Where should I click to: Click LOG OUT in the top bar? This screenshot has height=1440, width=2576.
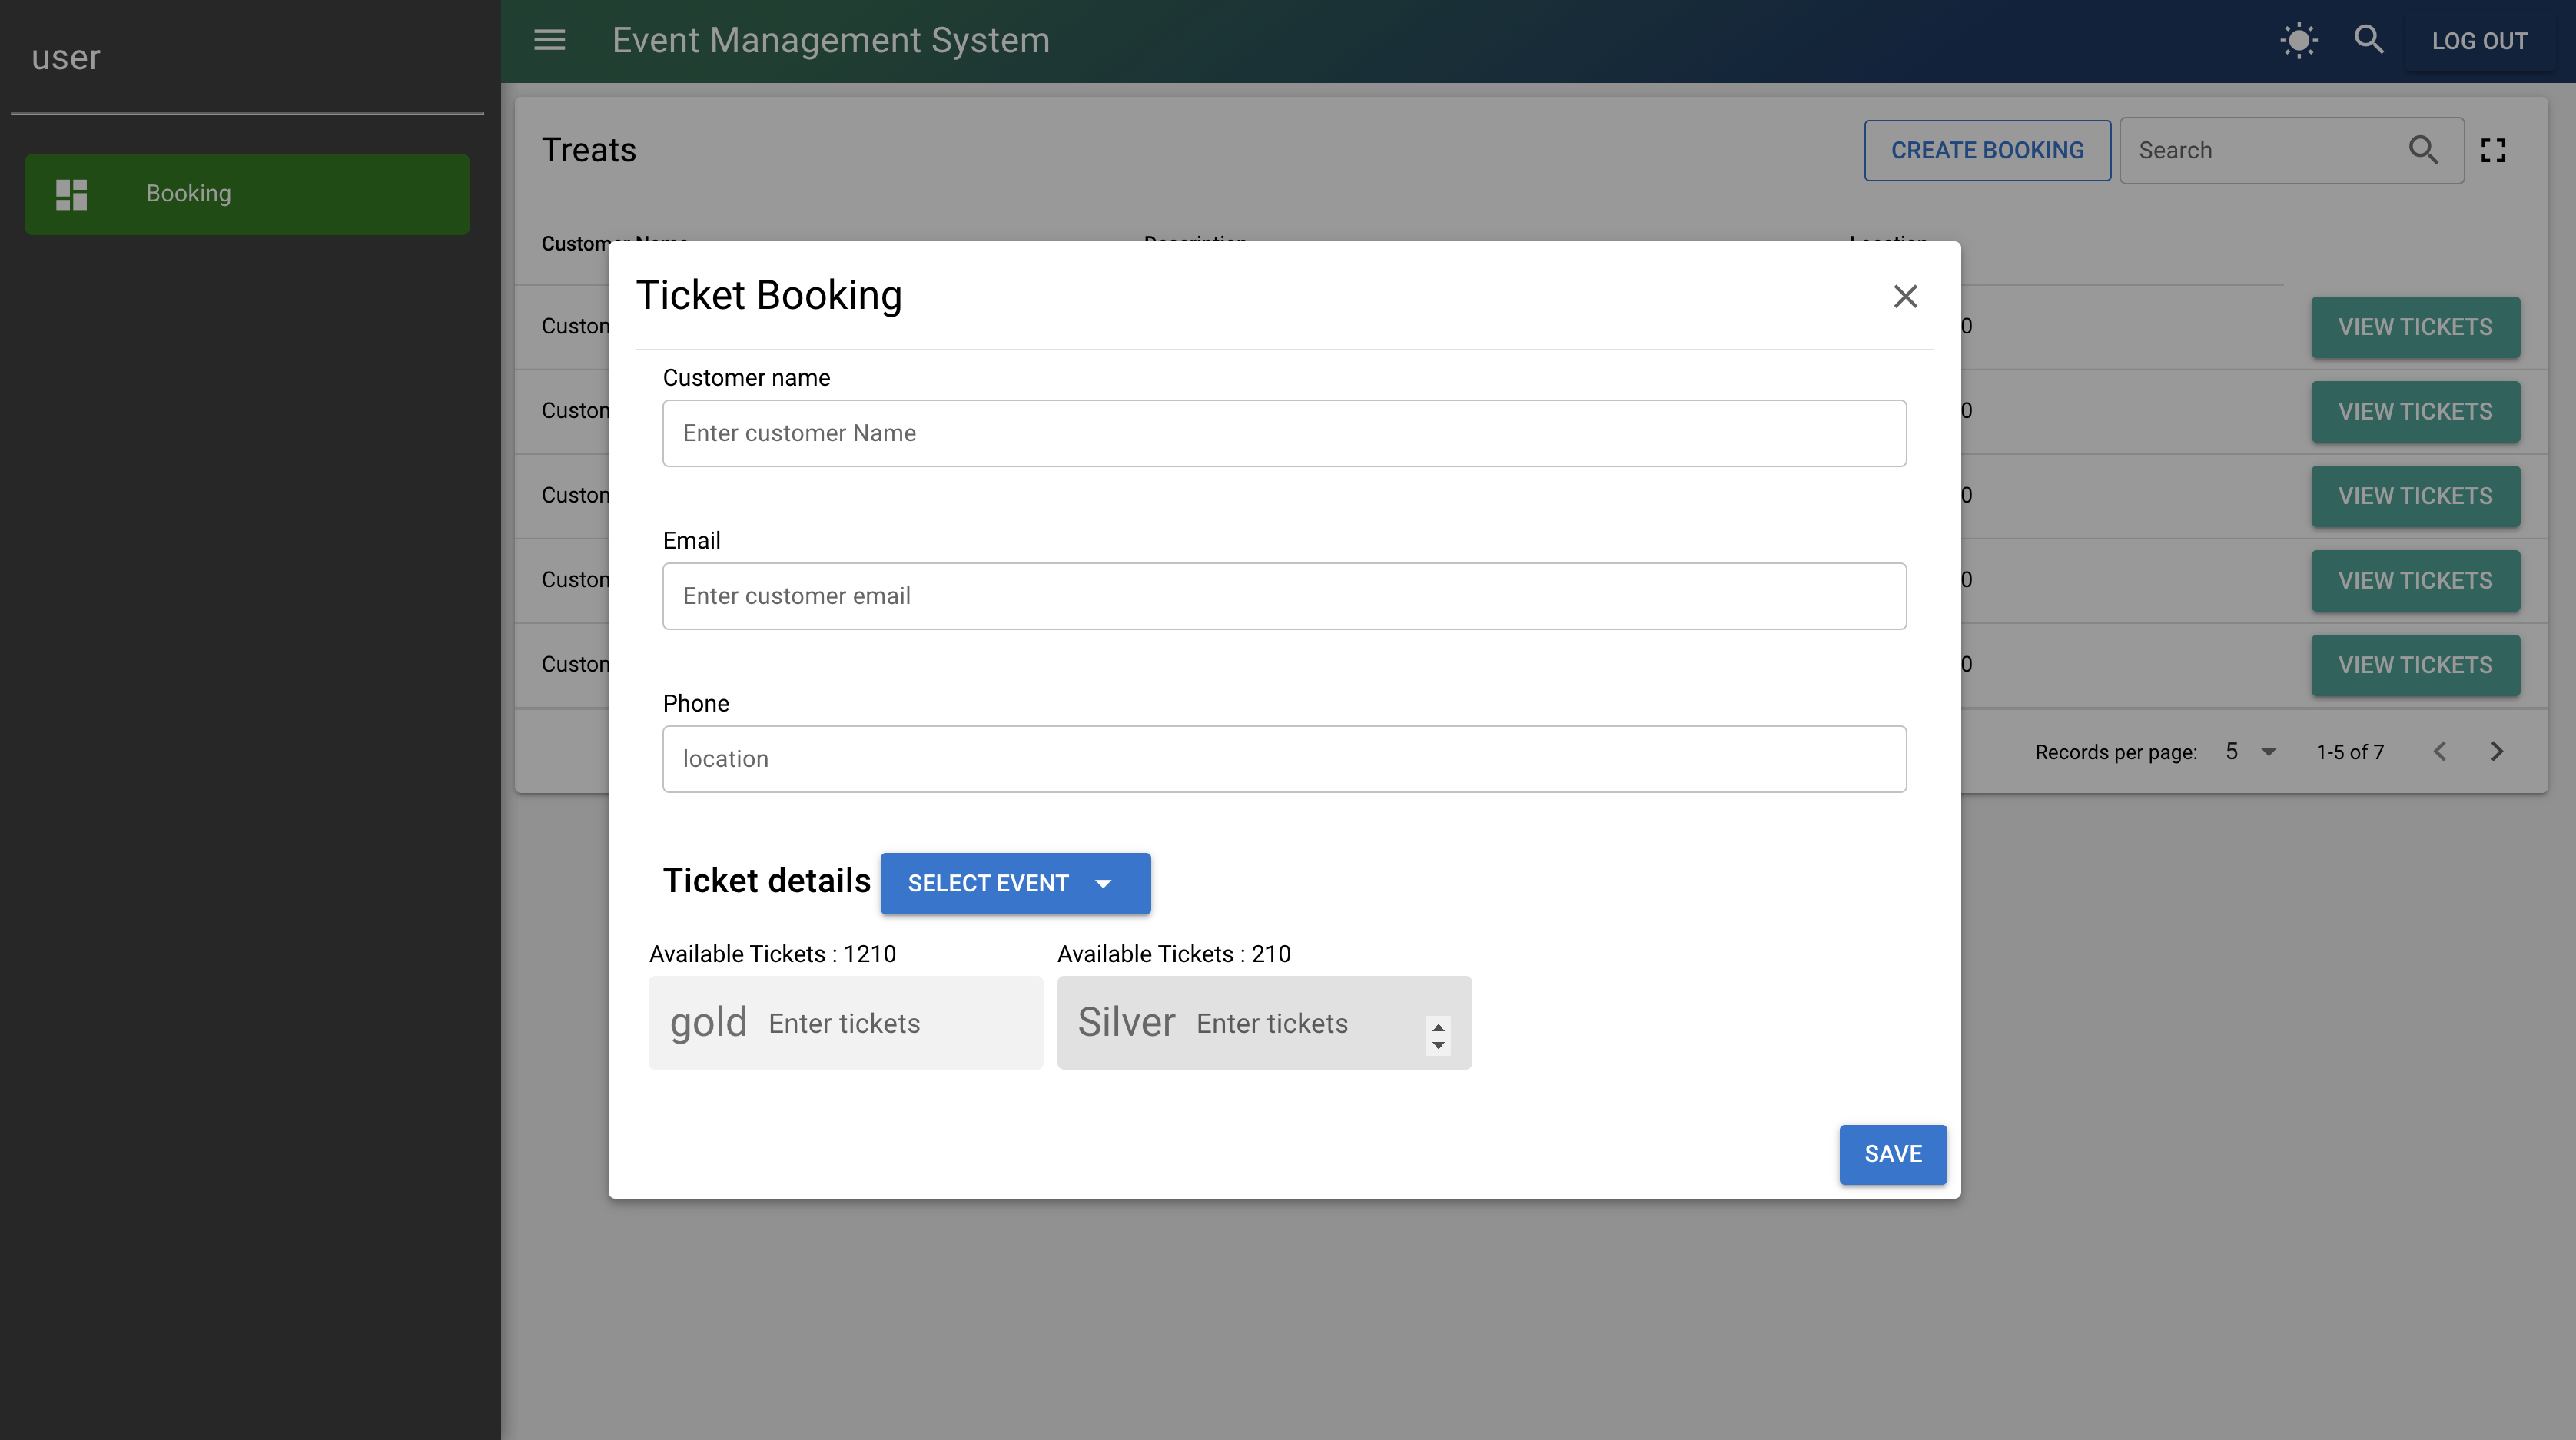(2481, 40)
